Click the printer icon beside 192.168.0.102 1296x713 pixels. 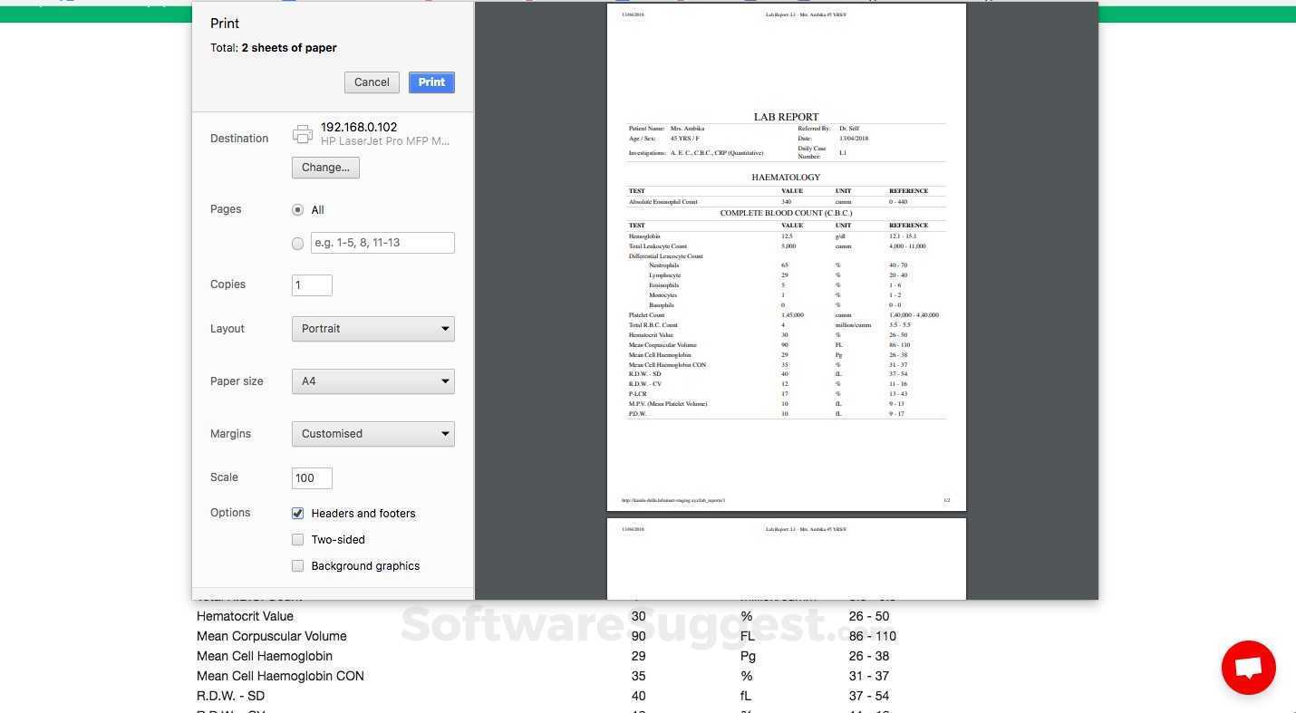[303, 135]
